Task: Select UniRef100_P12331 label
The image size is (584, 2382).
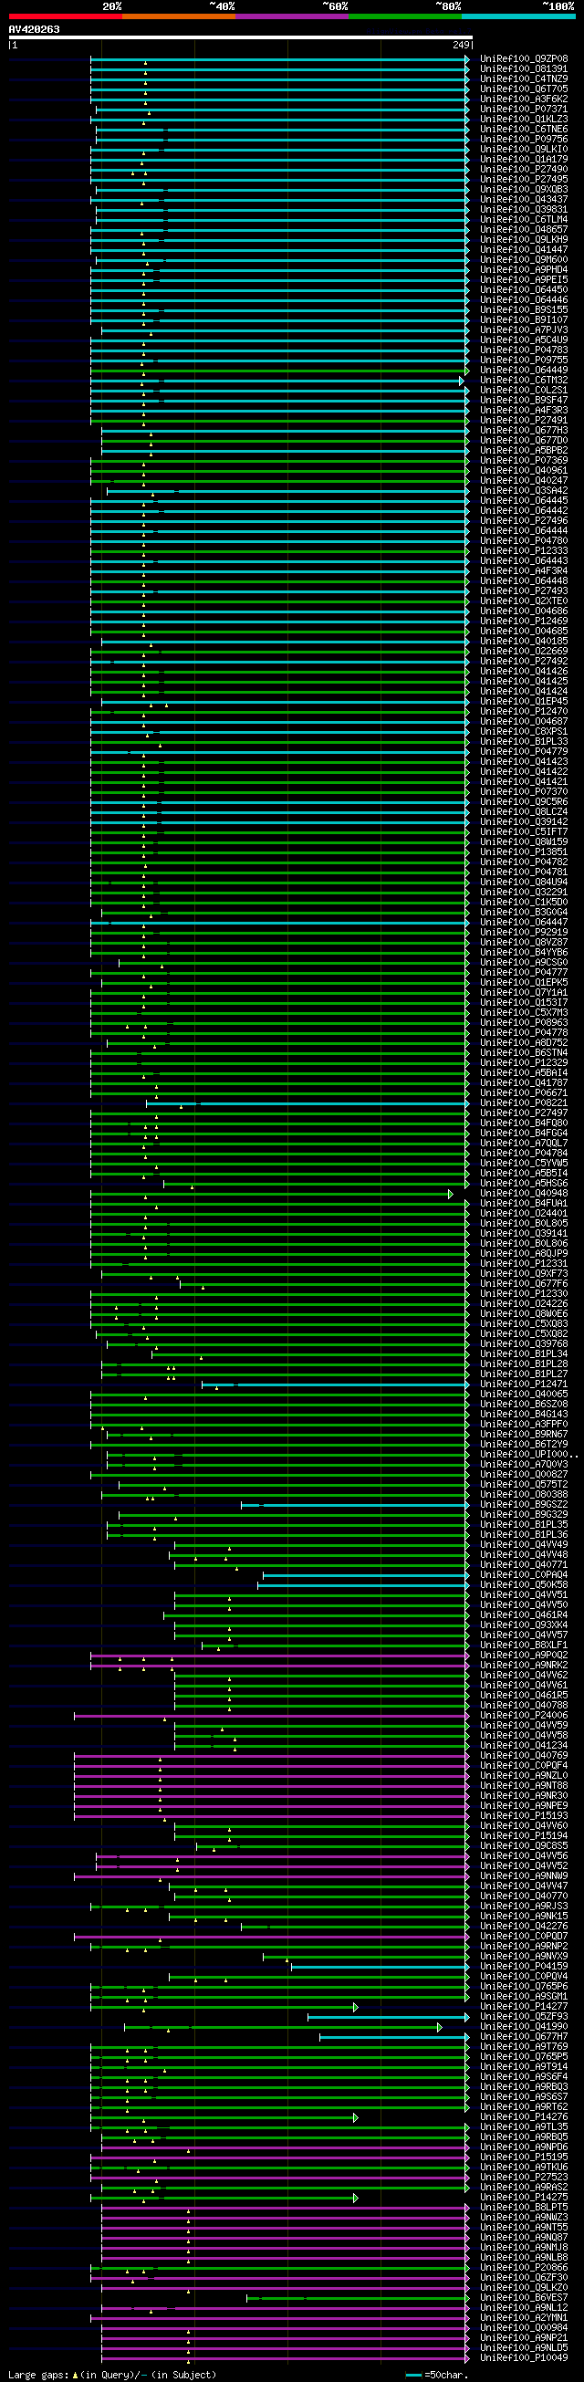Action: pyautogui.click(x=524, y=1263)
